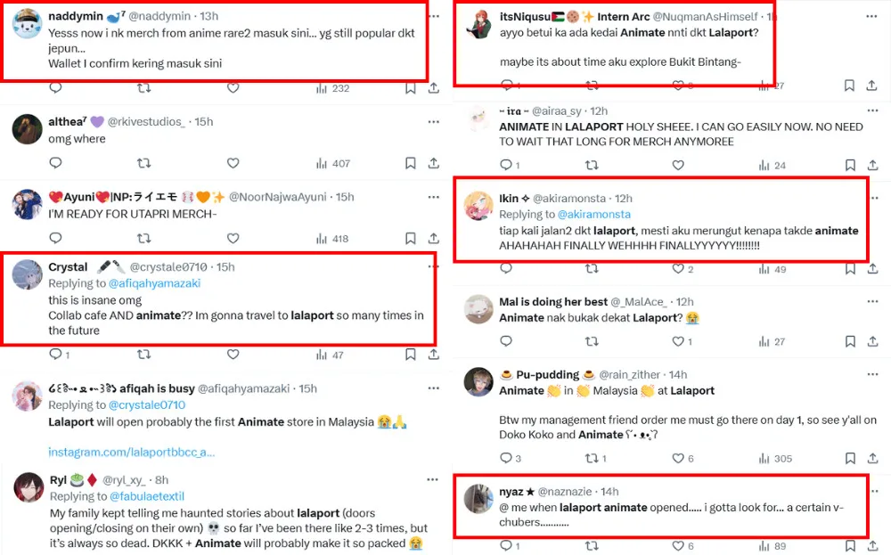This screenshot has height=555, width=891.
Task: Like Pu-pudding's Animate Malaysia tweet
Action: tap(678, 458)
